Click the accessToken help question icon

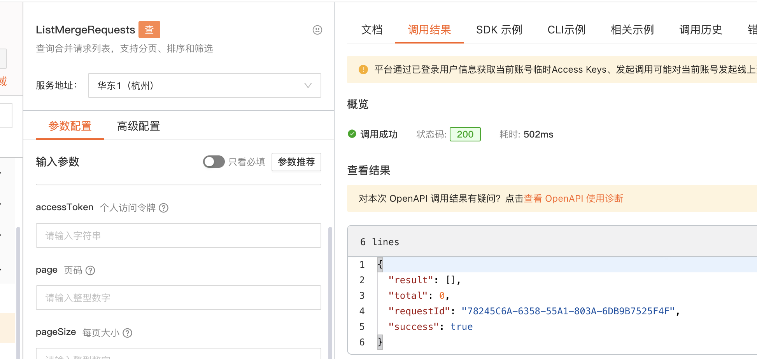coord(164,208)
